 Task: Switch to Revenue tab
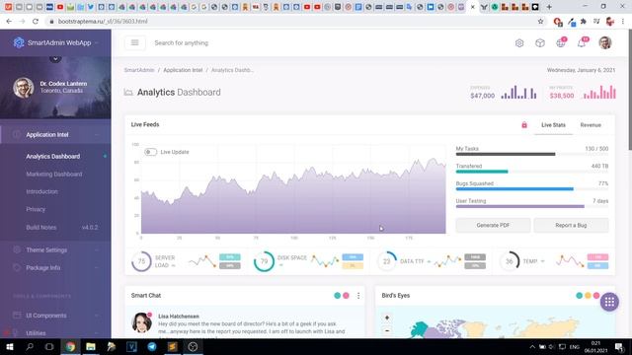(591, 125)
